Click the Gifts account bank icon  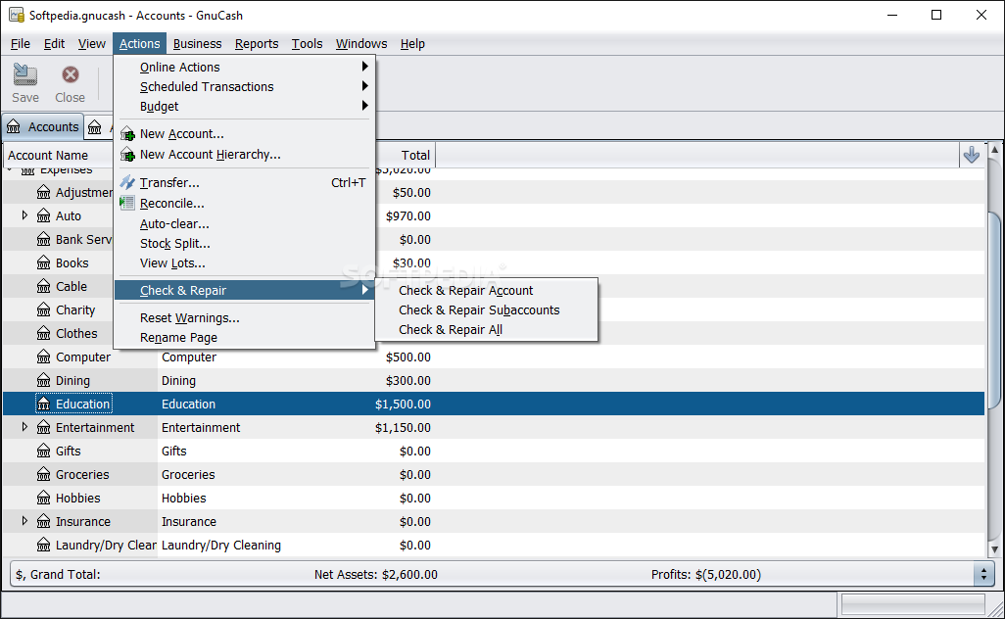43,452
